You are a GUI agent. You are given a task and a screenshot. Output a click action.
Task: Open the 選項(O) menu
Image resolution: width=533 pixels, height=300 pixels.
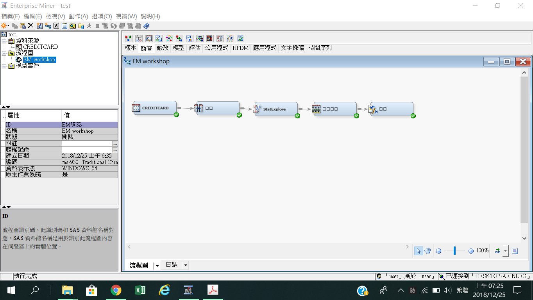point(102,16)
